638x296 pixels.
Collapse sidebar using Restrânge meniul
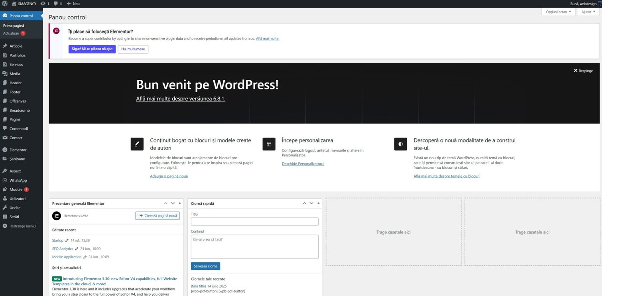point(23,226)
